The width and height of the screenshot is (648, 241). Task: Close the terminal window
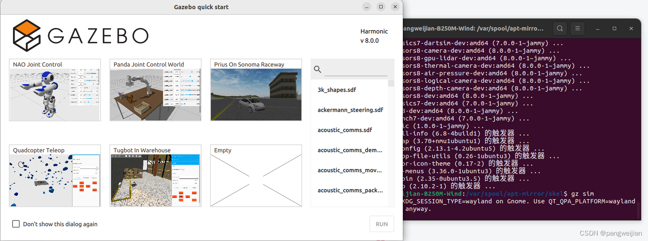[631, 28]
